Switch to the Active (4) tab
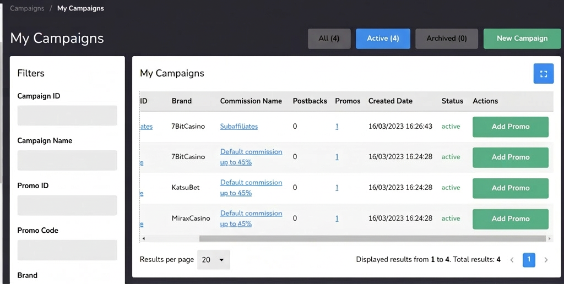564x284 pixels. point(383,39)
